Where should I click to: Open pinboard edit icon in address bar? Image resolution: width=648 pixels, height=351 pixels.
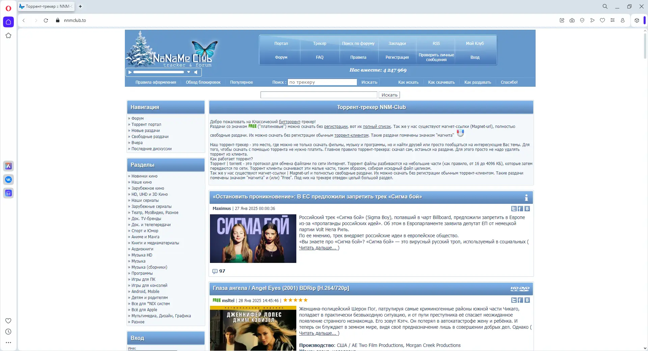(562, 20)
